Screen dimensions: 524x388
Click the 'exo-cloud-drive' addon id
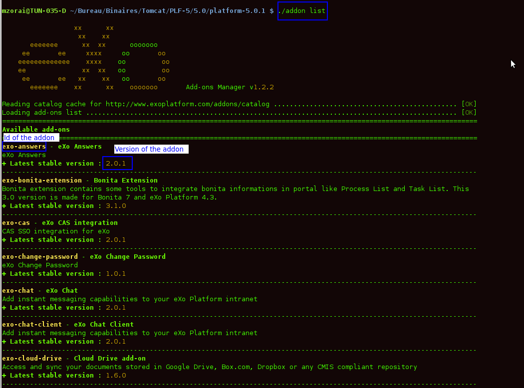32,358
